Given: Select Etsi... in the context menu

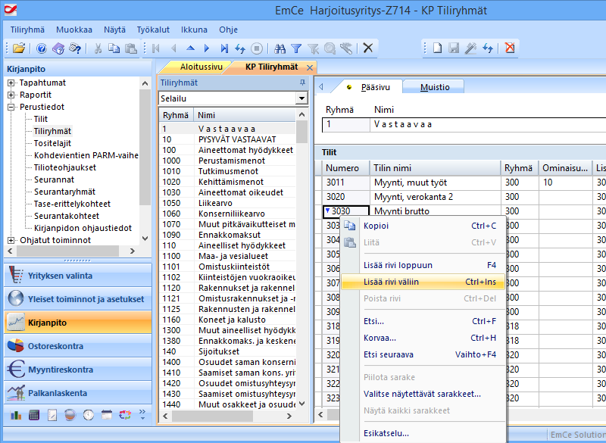Looking at the screenshot, I should pyautogui.click(x=423, y=321).
